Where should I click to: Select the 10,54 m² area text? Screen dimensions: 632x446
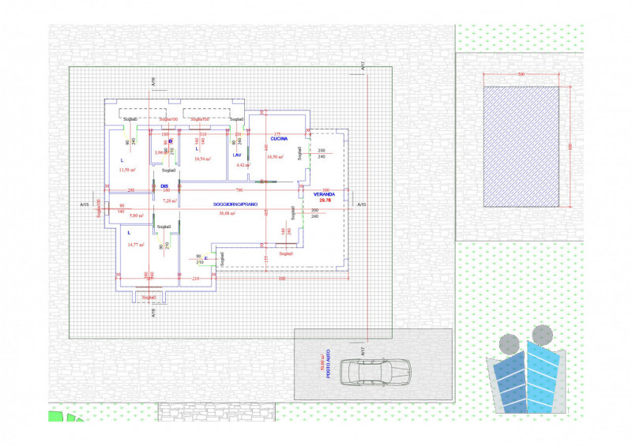click(x=201, y=159)
